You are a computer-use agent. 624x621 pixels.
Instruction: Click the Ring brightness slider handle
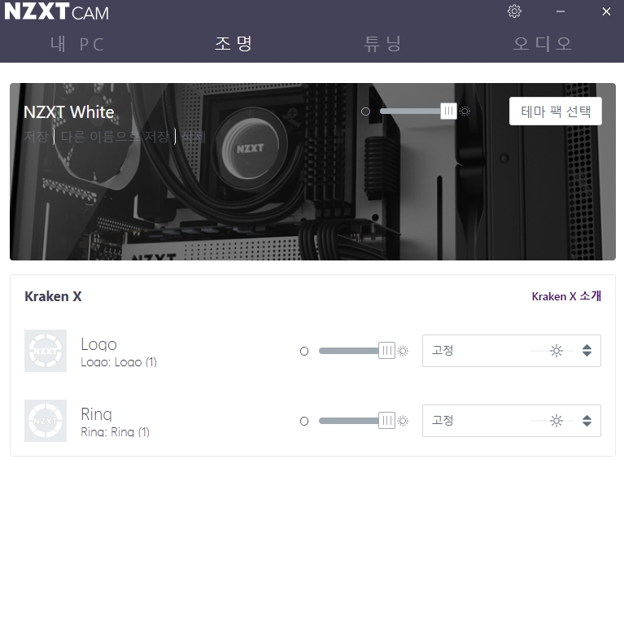(x=386, y=421)
